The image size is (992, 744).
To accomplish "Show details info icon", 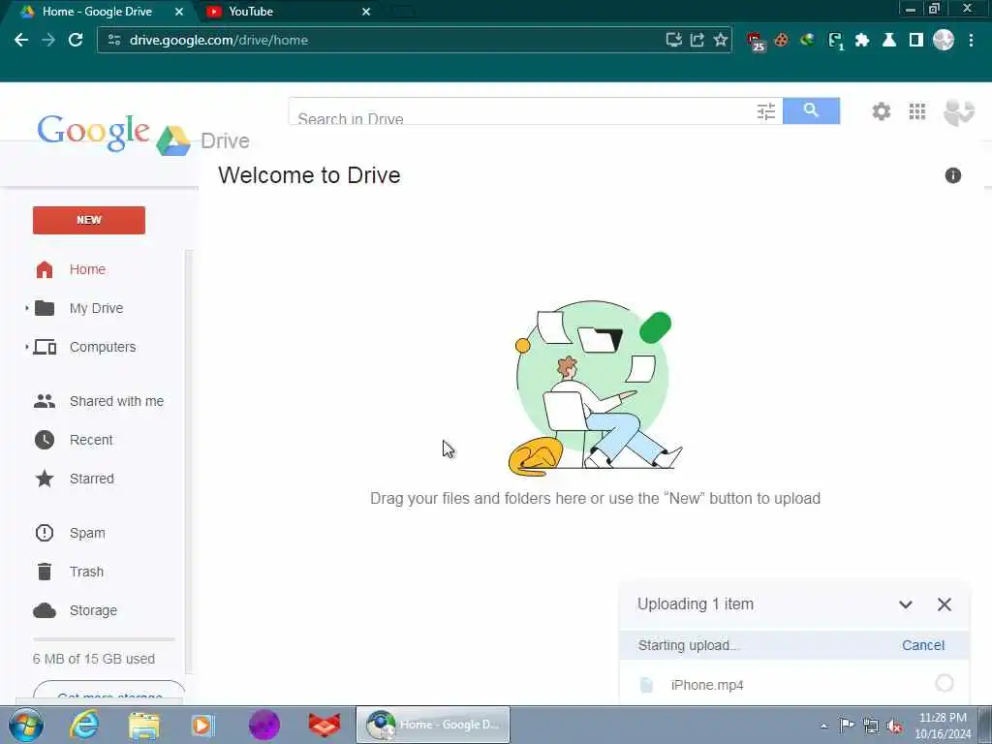I will (x=953, y=175).
